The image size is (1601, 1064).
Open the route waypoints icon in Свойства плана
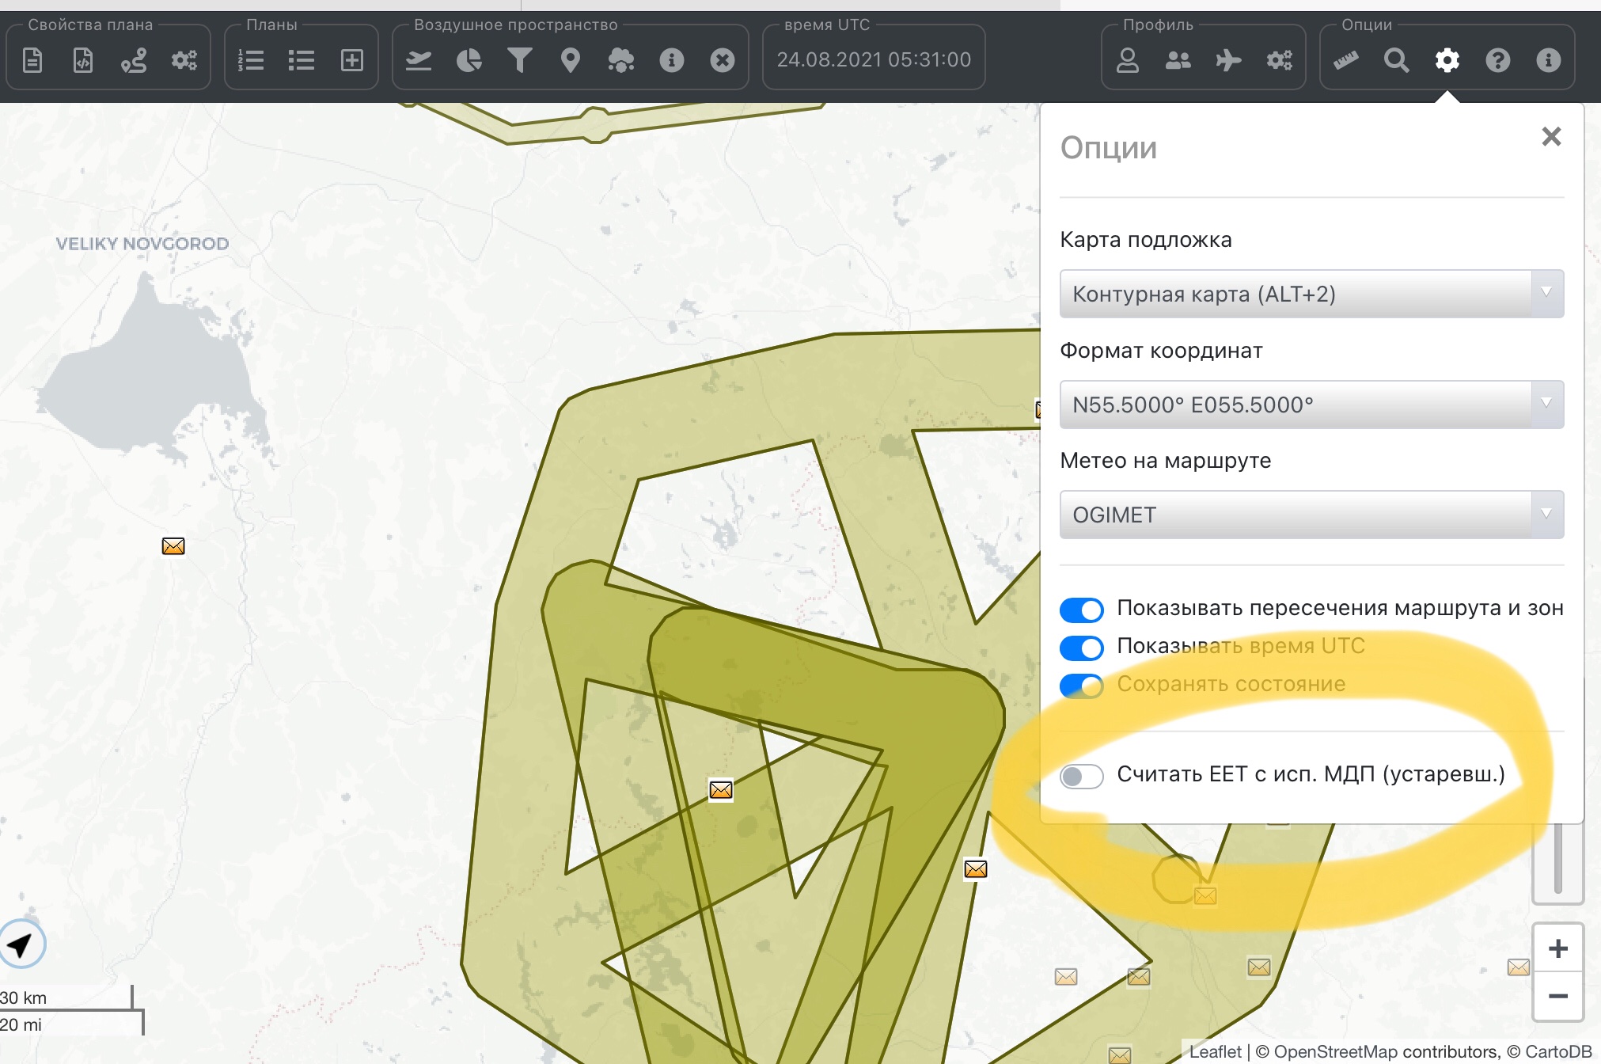[x=134, y=60]
